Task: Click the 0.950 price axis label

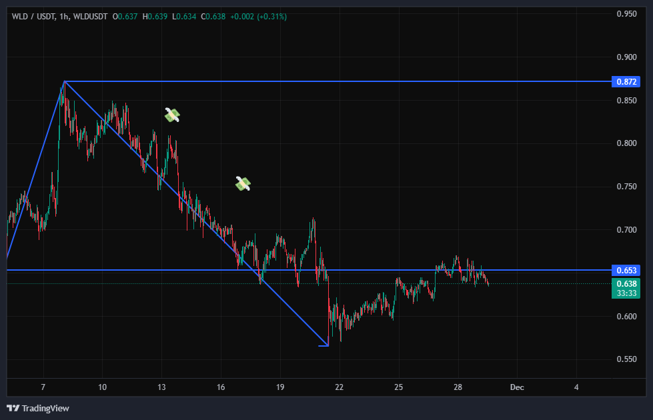Action: point(626,13)
